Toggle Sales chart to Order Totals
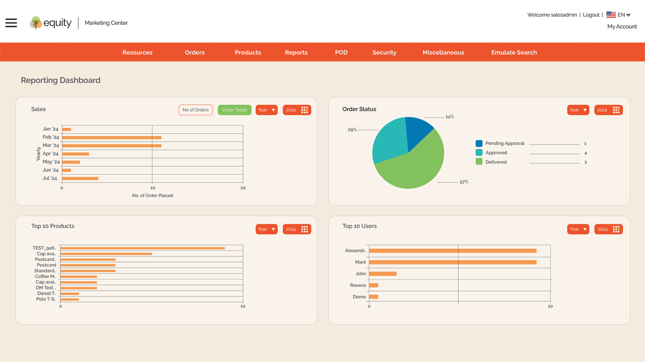The image size is (645, 362). coord(234,110)
